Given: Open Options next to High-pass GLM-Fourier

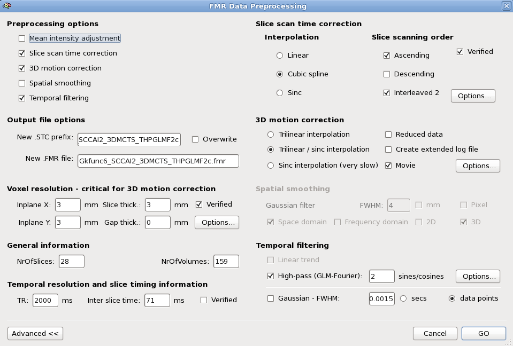Looking at the screenshot, I should [x=477, y=276].
